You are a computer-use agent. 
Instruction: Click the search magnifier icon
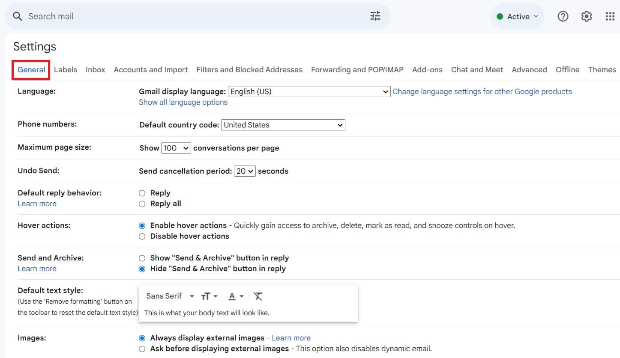click(x=17, y=16)
